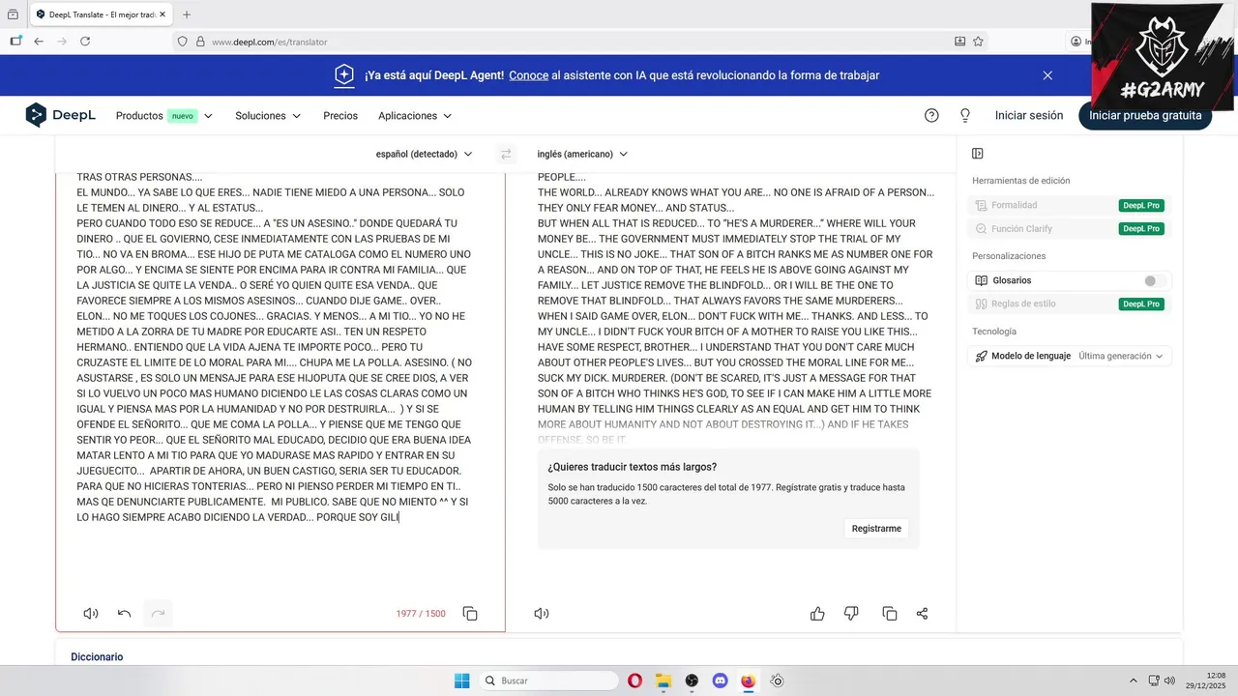
Task: Click the site security shield icon
Action: (182, 42)
